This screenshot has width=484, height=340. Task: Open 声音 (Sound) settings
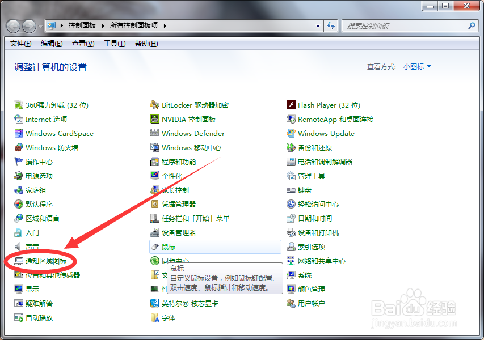tap(32, 246)
